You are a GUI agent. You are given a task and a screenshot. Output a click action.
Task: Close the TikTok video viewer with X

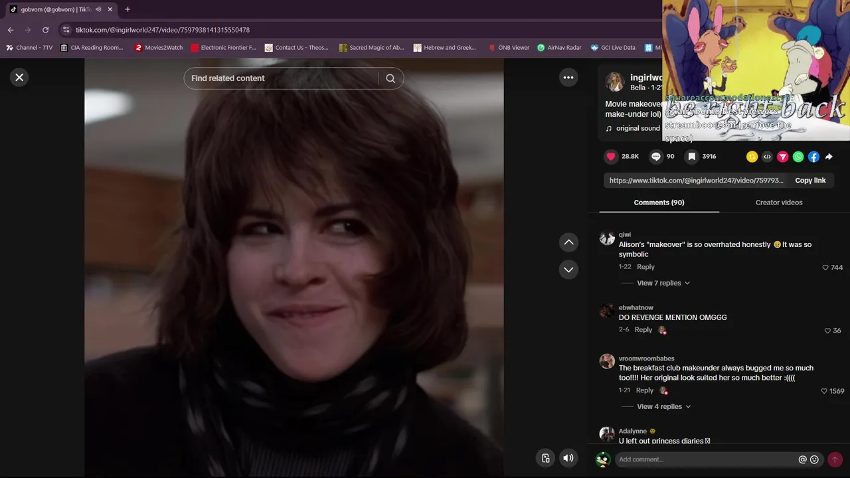point(19,78)
